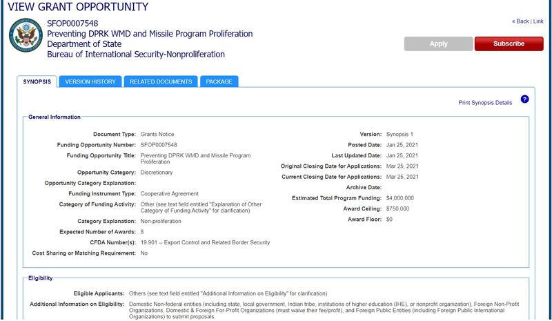
Task: Go back using the « Back link
Action: tap(520, 21)
